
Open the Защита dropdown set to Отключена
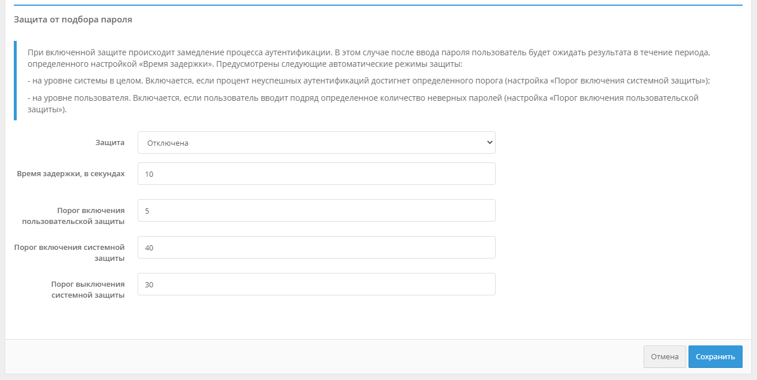316,143
